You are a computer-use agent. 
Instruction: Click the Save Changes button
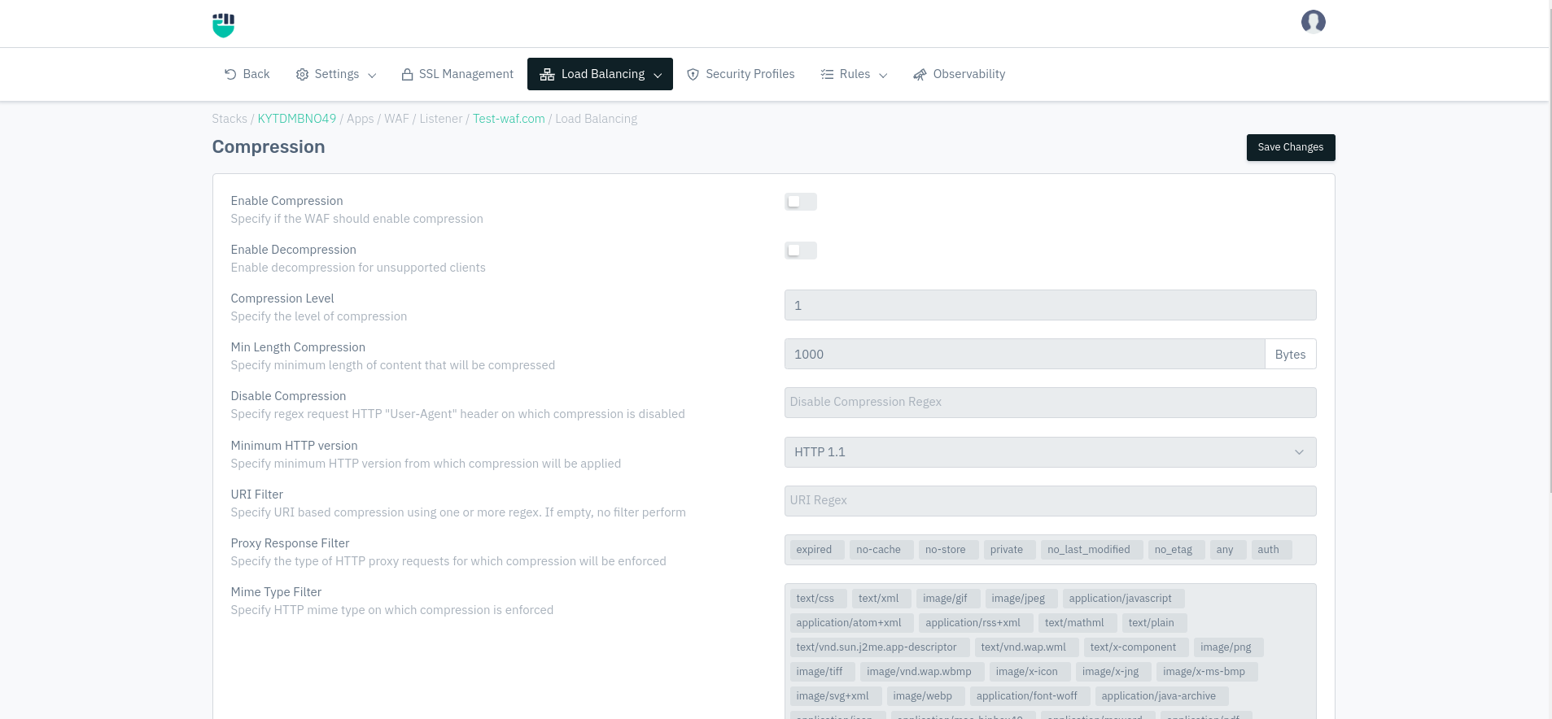point(1291,147)
